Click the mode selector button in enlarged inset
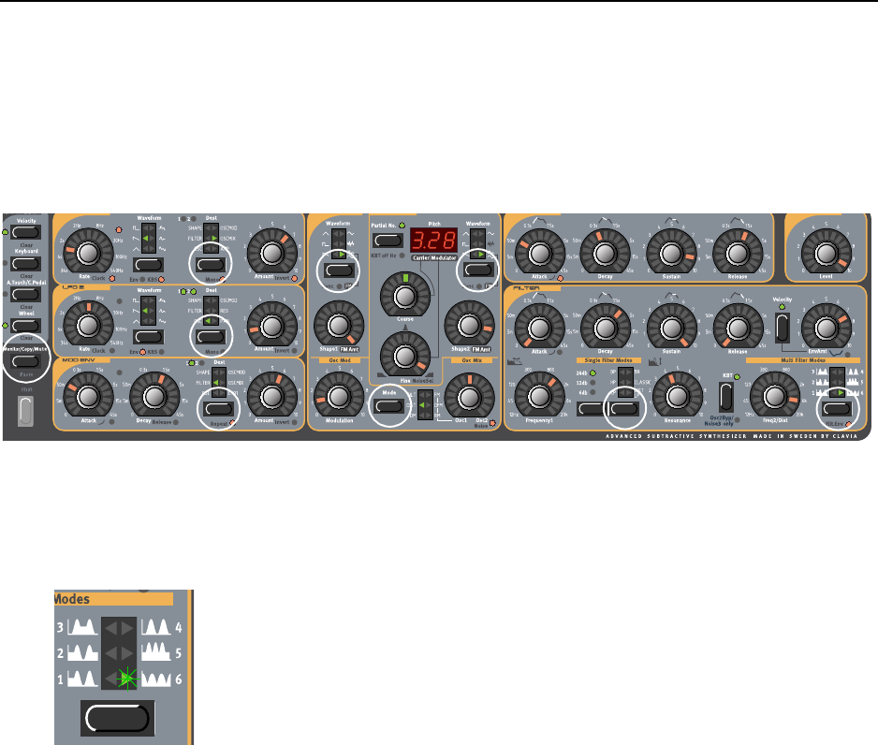 pos(118,718)
